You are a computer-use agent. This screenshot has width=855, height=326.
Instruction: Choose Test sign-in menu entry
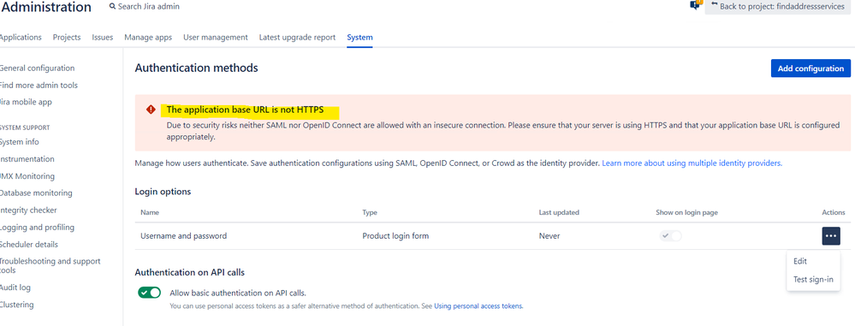click(x=813, y=280)
